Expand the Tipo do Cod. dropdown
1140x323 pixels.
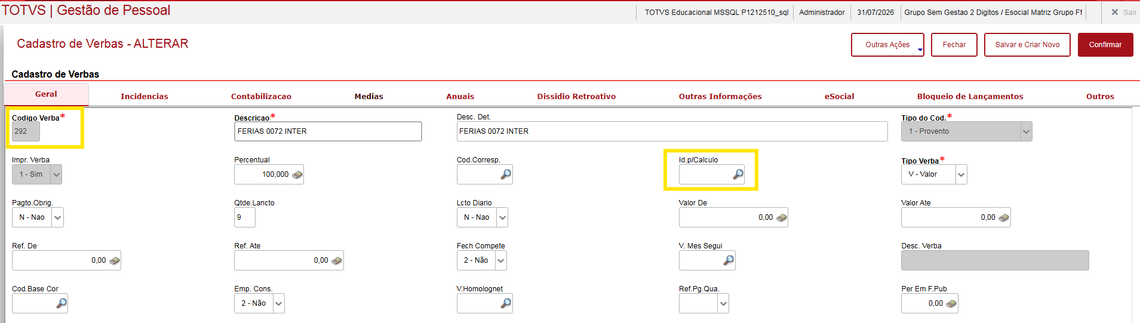[1026, 131]
